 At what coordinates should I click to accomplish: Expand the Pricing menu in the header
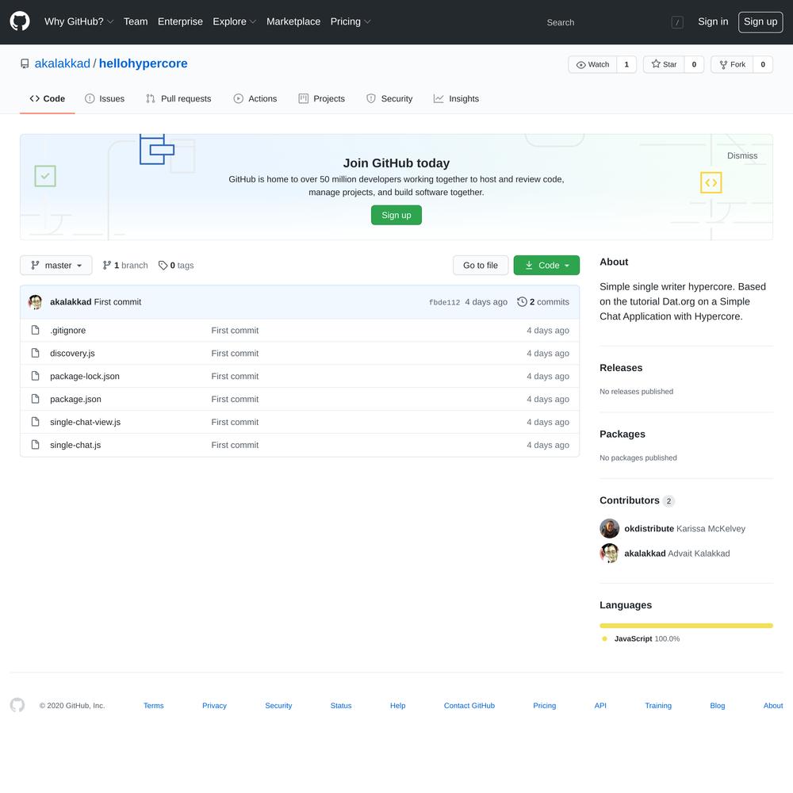click(351, 21)
